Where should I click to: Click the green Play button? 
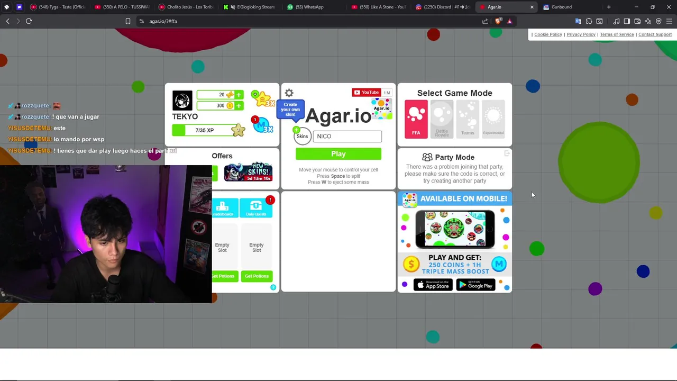point(338,154)
